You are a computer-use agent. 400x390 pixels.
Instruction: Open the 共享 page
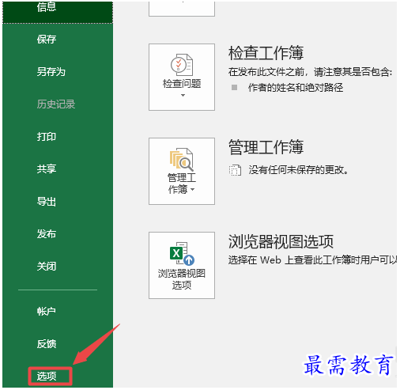[x=47, y=168]
